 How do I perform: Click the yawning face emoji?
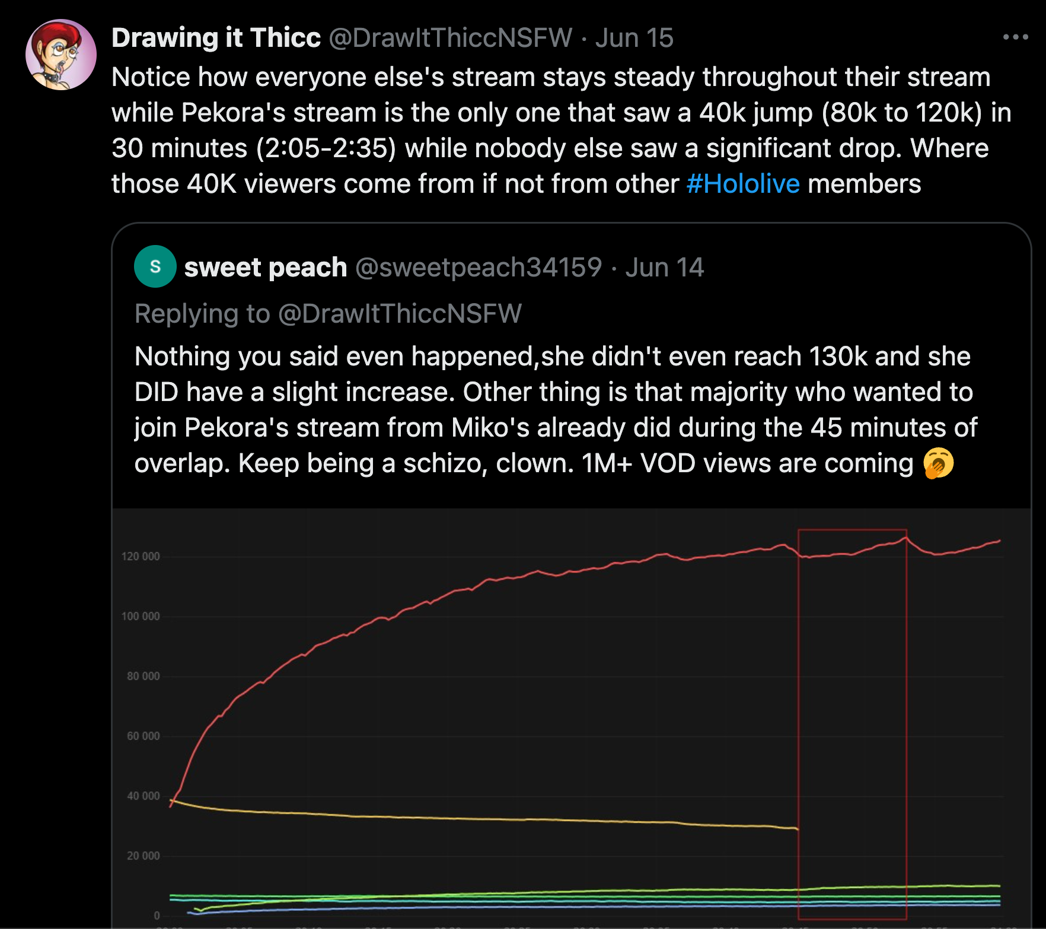(939, 463)
